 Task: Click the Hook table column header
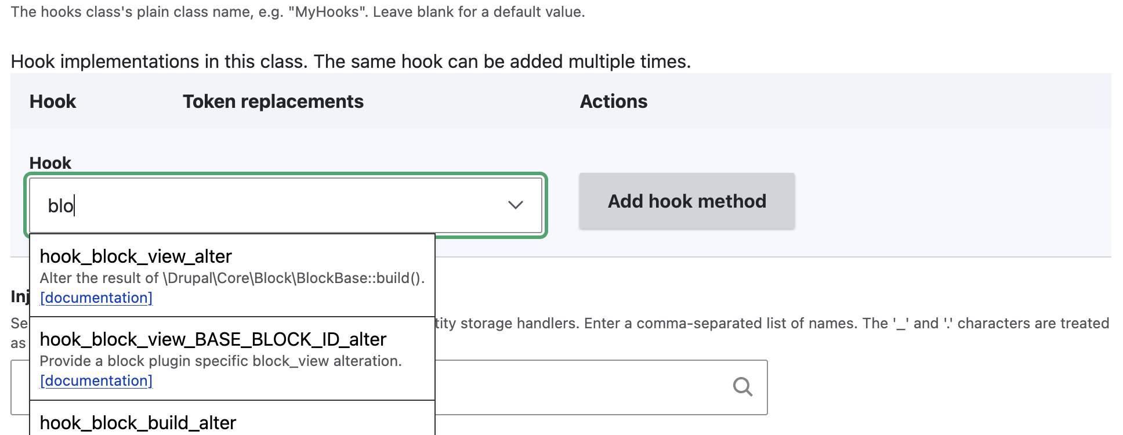(53, 101)
